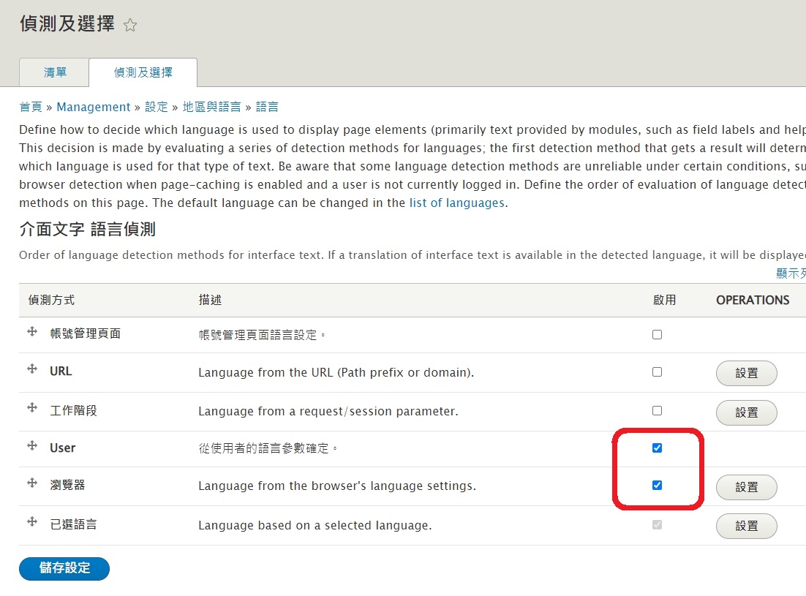Image resolution: width=806 pixels, height=596 pixels.
Task: Enable the 帳號管理頁面 detection checkbox
Action: tap(657, 335)
